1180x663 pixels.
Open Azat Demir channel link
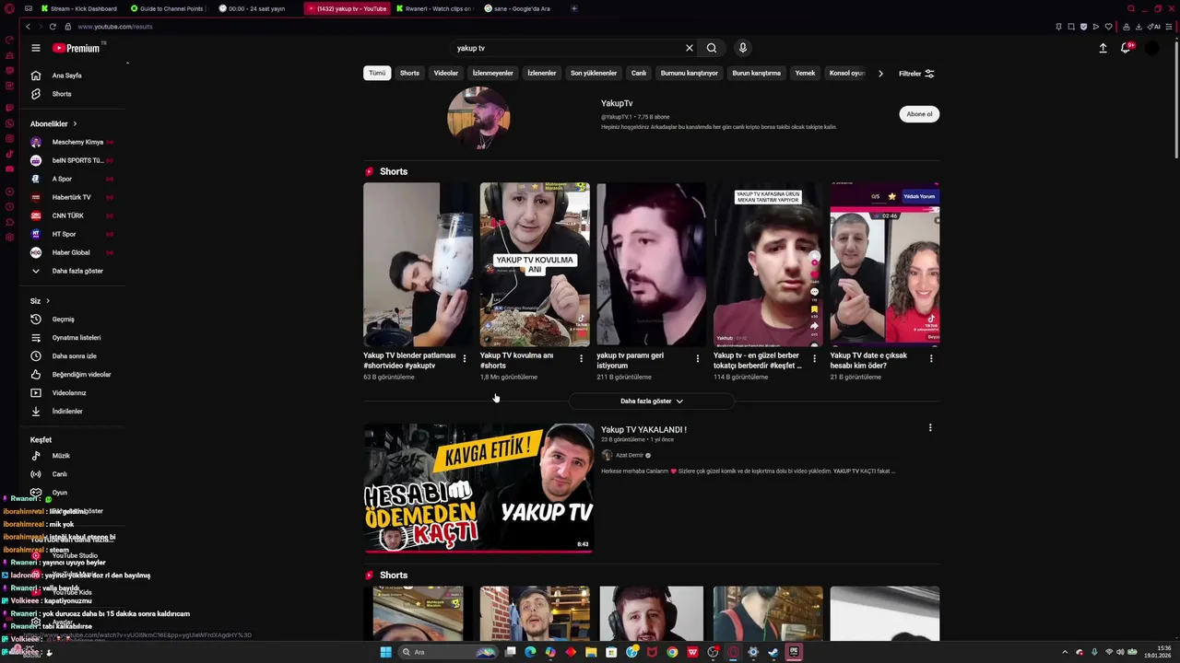click(x=630, y=455)
